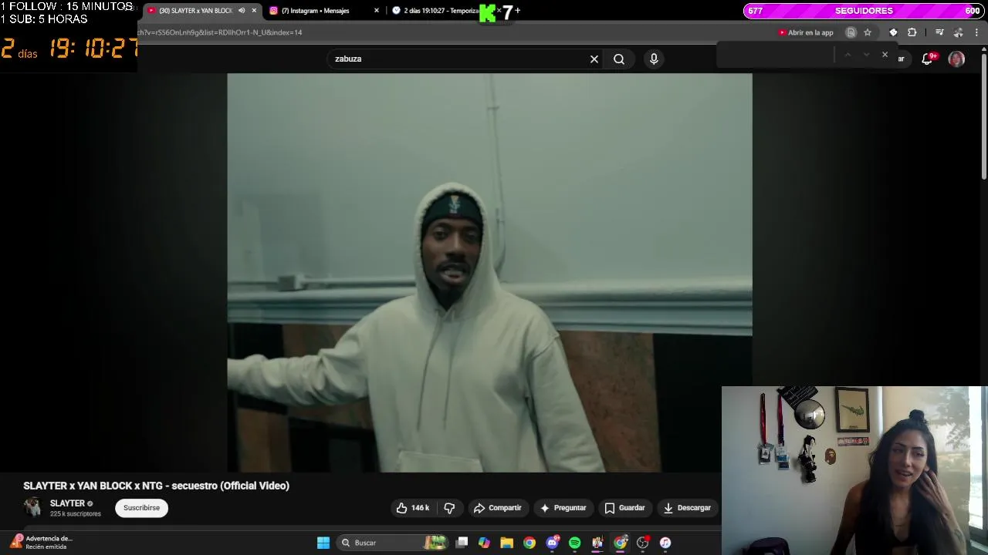Click 'Abrir en la app' button
The image size is (988, 555).
click(806, 32)
